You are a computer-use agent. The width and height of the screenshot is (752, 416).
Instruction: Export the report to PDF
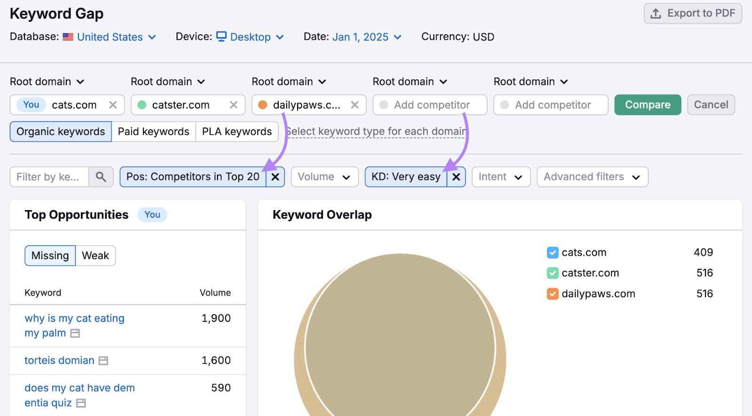click(x=693, y=13)
